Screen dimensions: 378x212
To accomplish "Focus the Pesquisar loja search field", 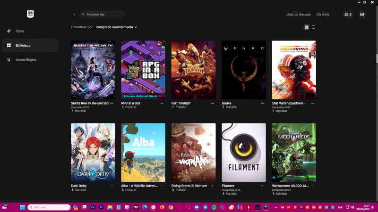I will click(102, 15).
